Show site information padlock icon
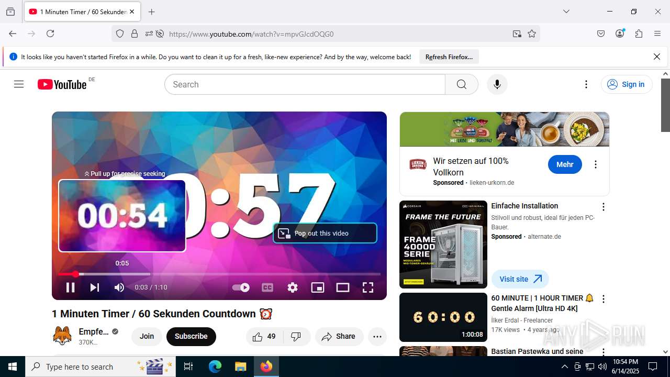 pos(135,34)
